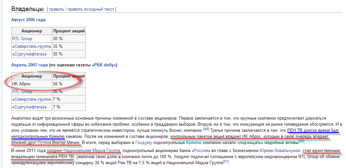The image size is (346, 168).
Task: Open the "Путина" article link
Action: pos(44,142)
